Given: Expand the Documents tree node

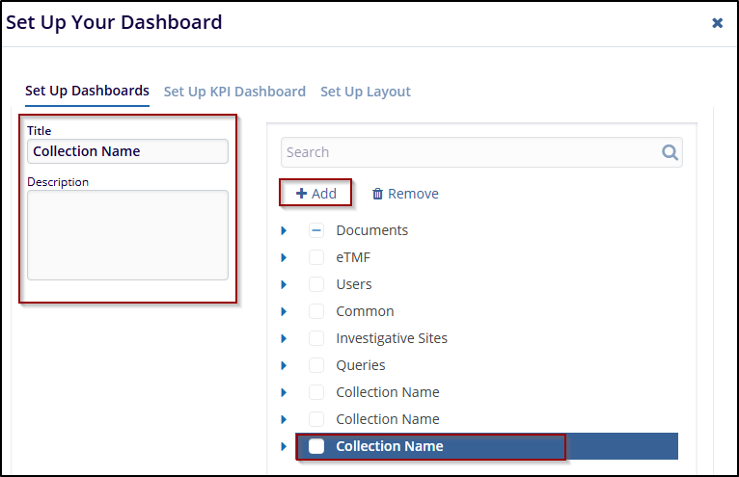Looking at the screenshot, I should (284, 230).
